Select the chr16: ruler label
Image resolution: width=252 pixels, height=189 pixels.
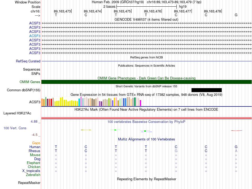(x=35, y=11)
